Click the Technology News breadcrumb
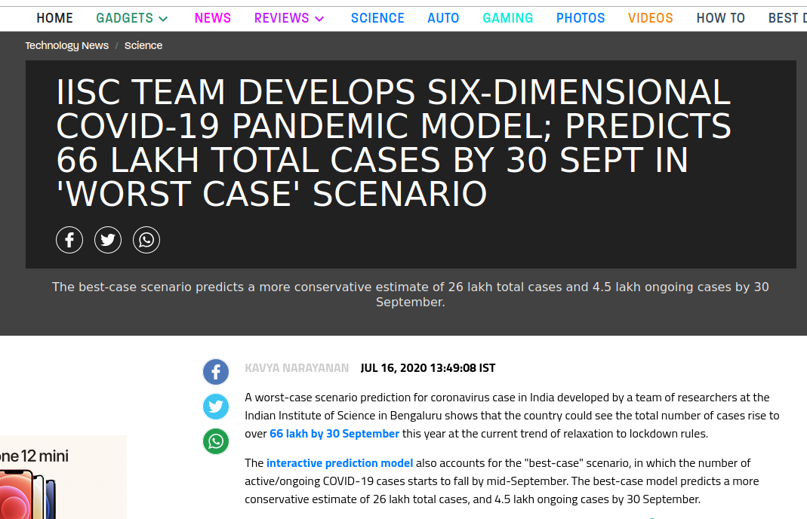This screenshot has height=519, width=807. (67, 45)
